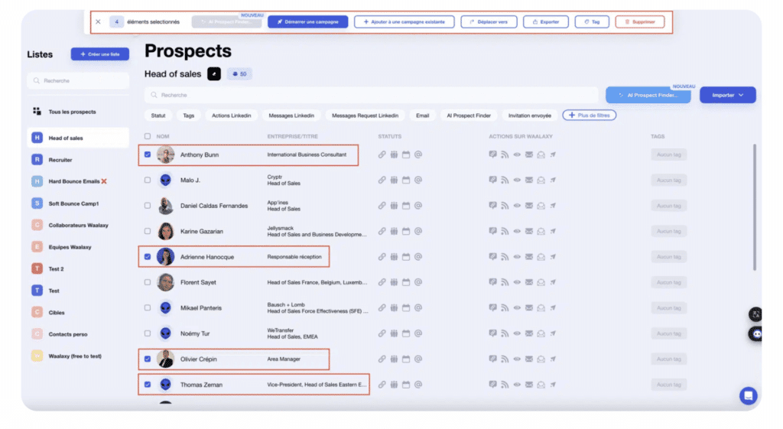This screenshot has height=429, width=783.
Task: Click the prospects Recherche field above filters
Action: (371, 95)
